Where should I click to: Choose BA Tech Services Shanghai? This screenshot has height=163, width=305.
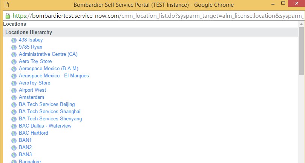(50, 112)
